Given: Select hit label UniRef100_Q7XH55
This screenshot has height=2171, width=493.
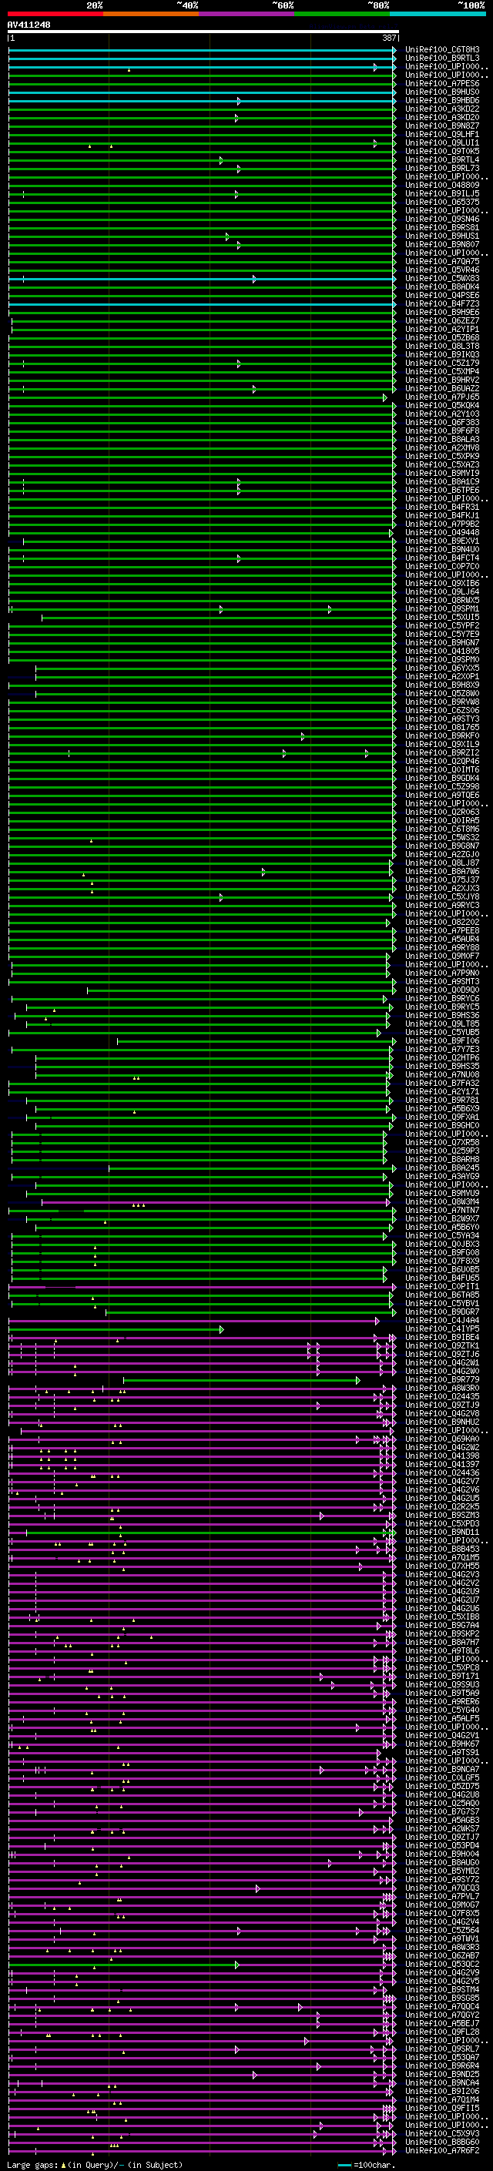Looking at the screenshot, I should 442,1566.
